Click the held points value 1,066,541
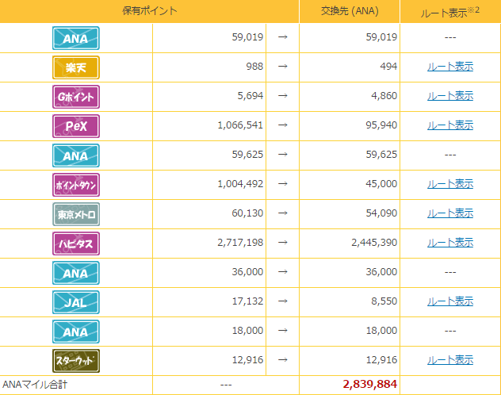This screenshot has height=395, width=501. coord(240,125)
